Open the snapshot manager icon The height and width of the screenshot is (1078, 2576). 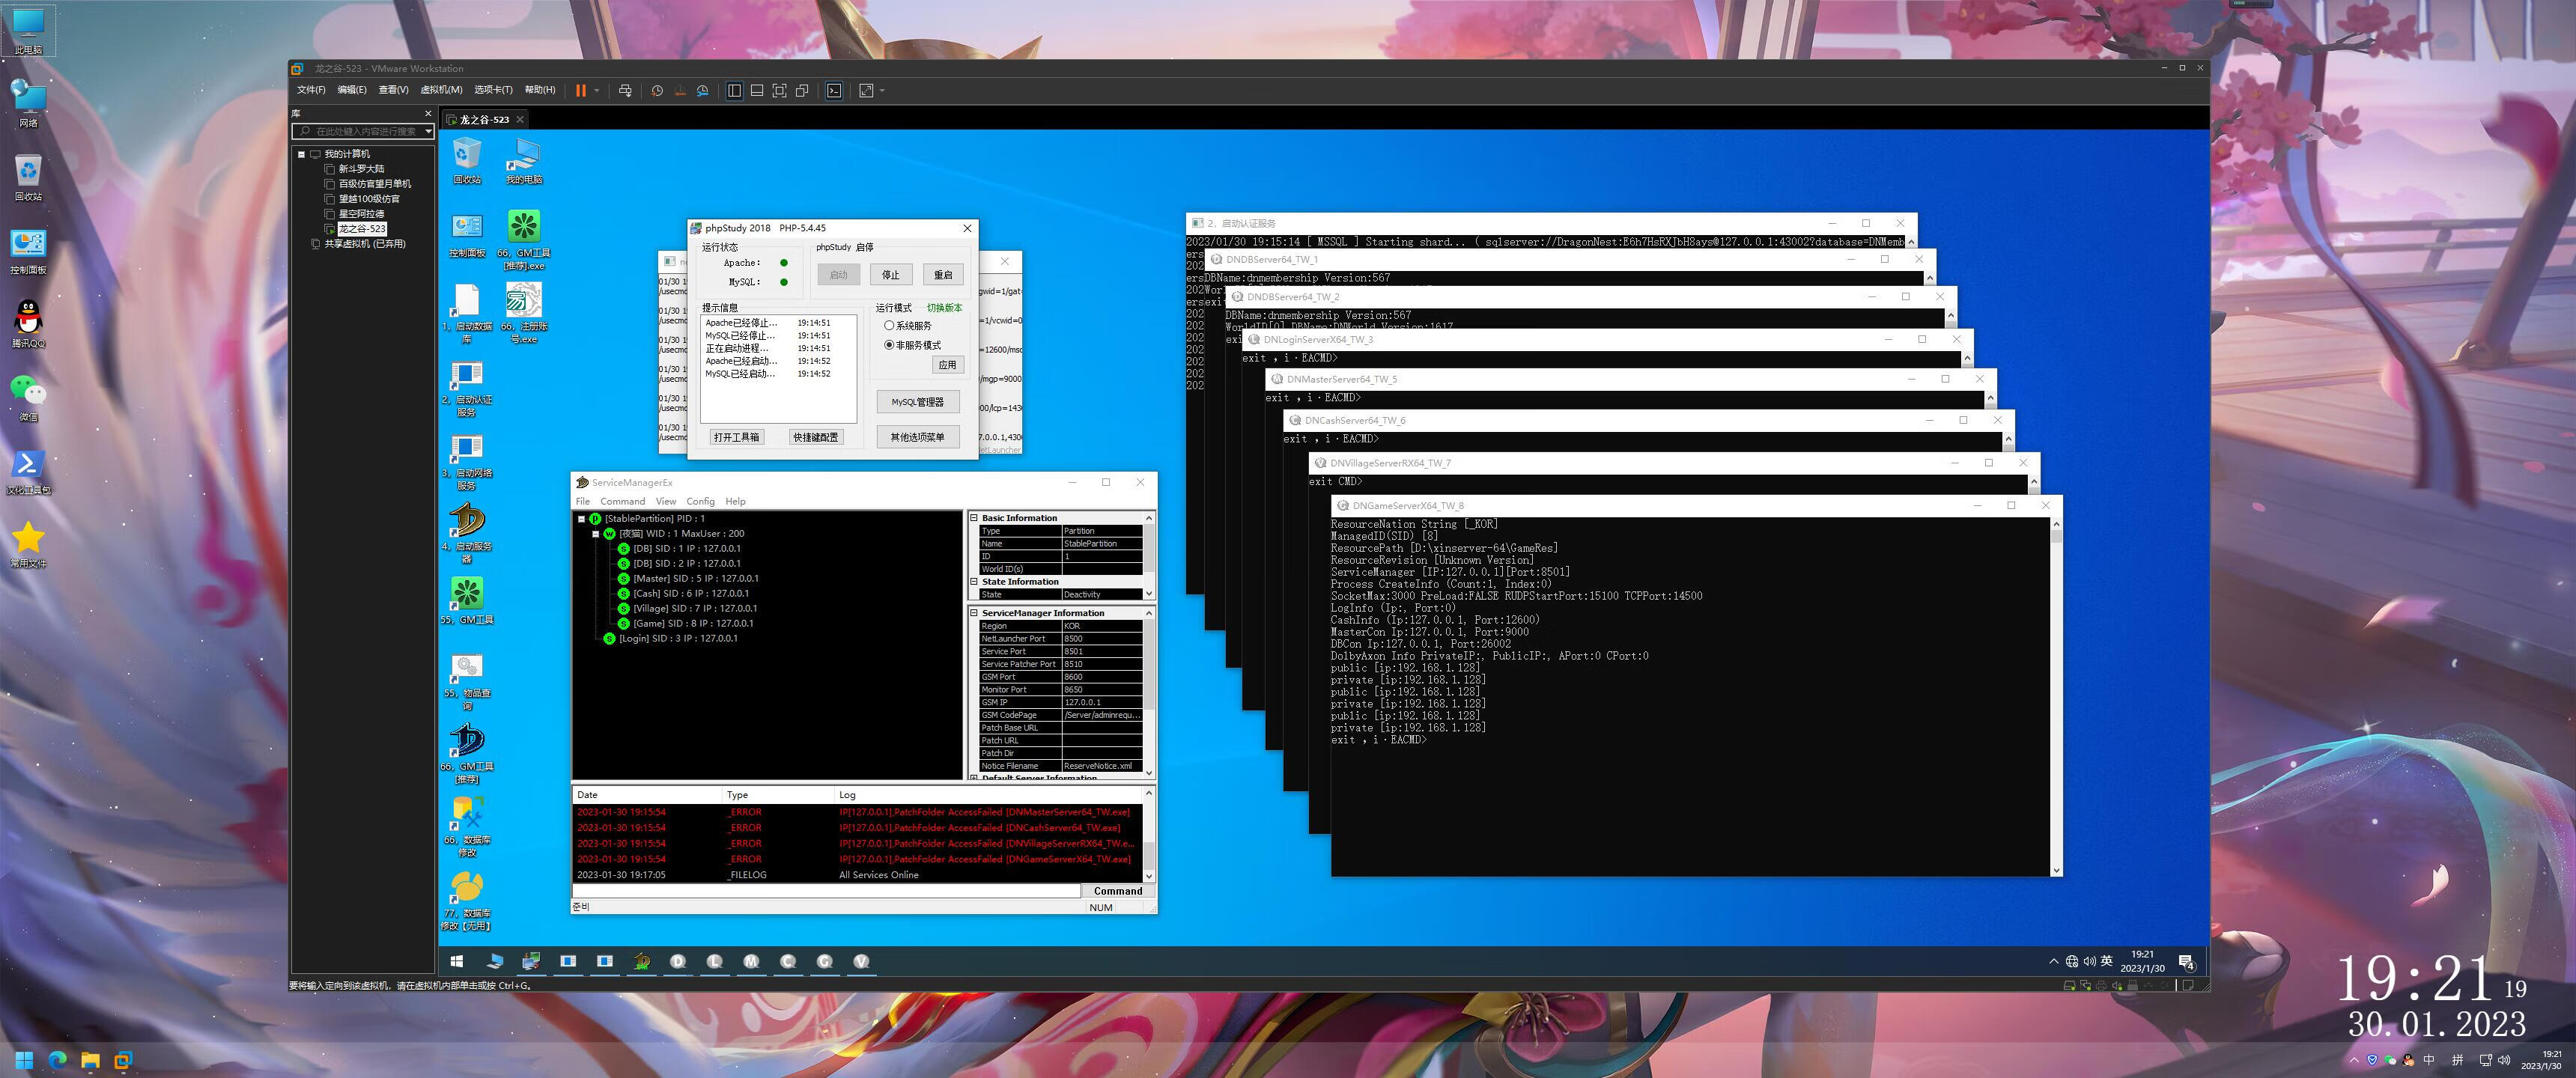(703, 91)
